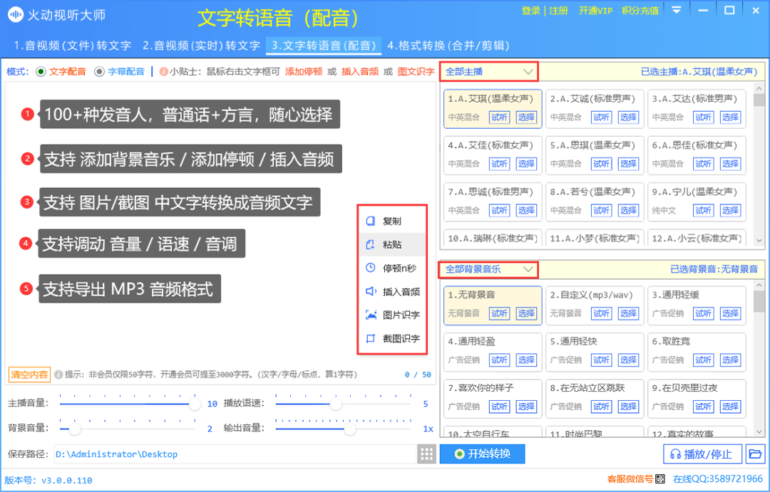Open the 3.文字转语音(配音) tab
This screenshot has width=770, height=492.
324,46
